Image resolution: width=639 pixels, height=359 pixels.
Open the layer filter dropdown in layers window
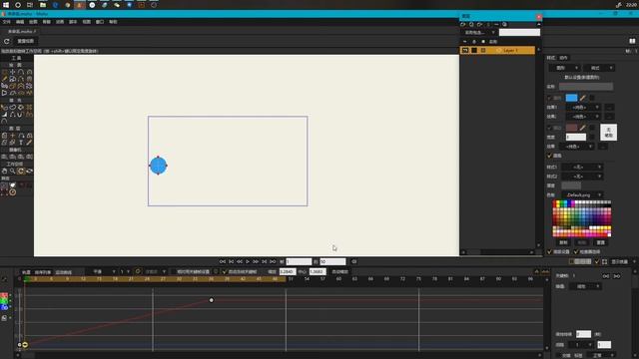(479, 33)
